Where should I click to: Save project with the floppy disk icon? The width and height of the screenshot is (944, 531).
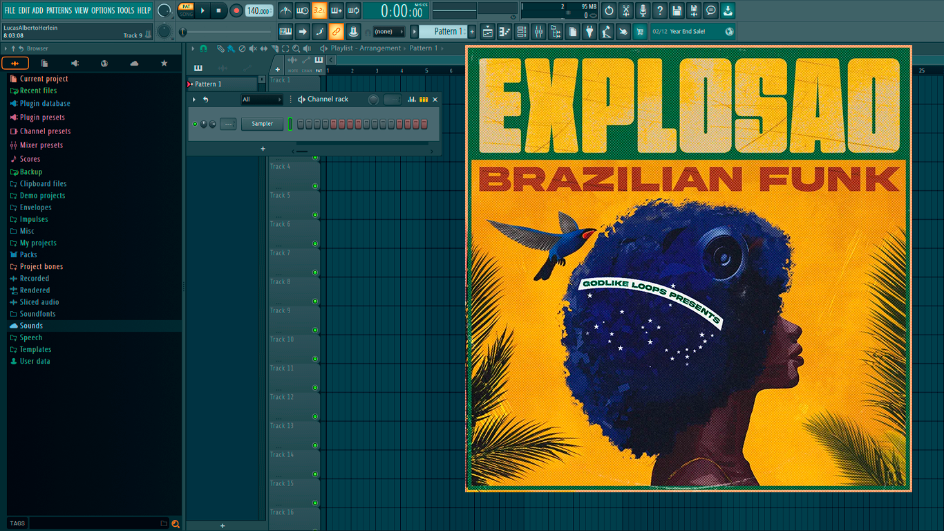(x=677, y=10)
